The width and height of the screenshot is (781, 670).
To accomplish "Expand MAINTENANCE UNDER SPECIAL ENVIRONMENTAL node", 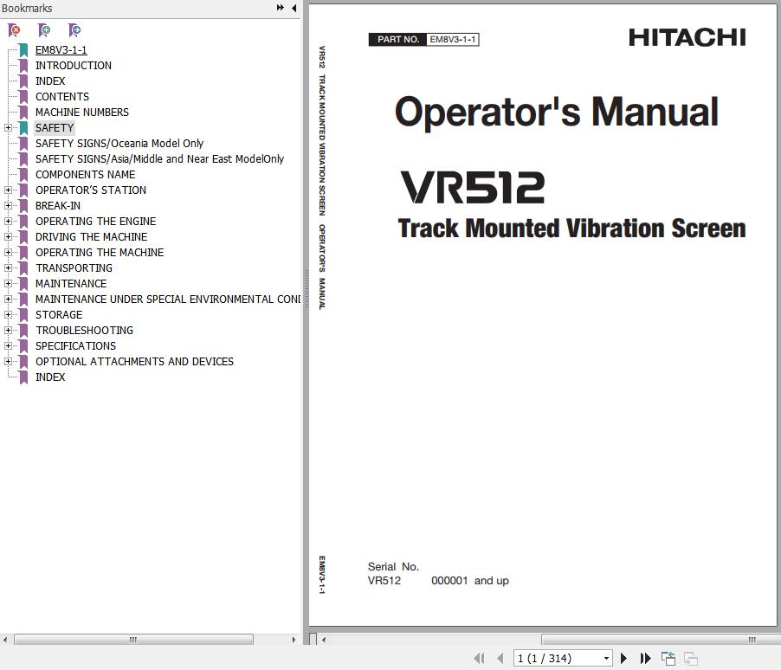I will pyautogui.click(x=8, y=299).
